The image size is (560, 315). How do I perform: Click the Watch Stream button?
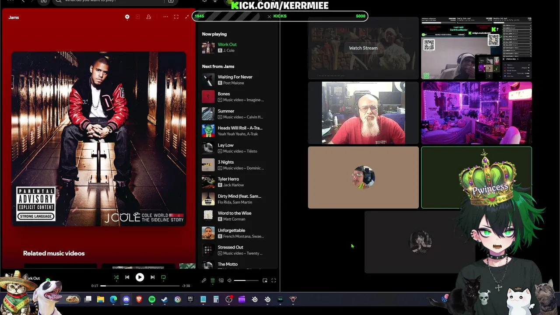(363, 48)
